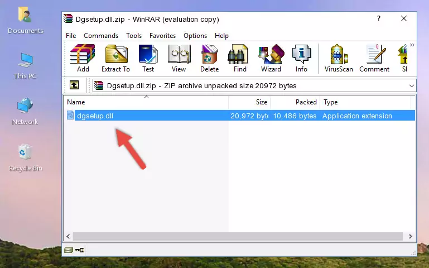This screenshot has width=429, height=268.
Task: Click the key password status bar icon
Action: pos(79,250)
